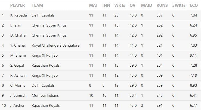The height and width of the screenshot is (110, 201).
Task: Click the PLAYER column header
Action: click(x=17, y=5)
